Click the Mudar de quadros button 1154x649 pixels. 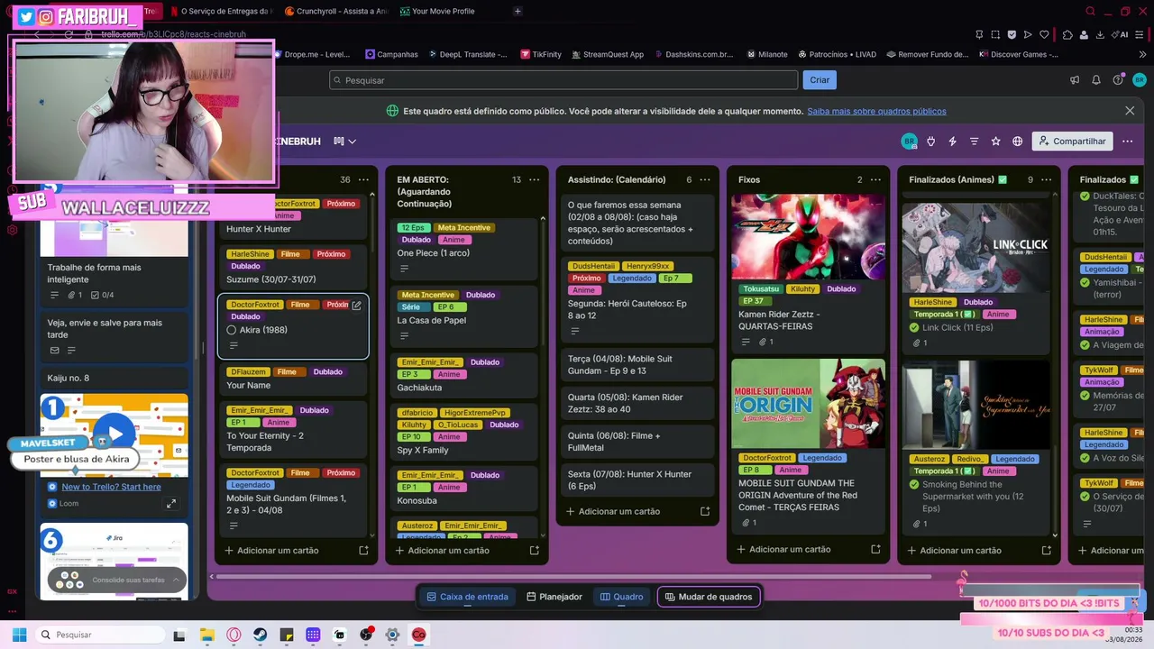pos(709,597)
